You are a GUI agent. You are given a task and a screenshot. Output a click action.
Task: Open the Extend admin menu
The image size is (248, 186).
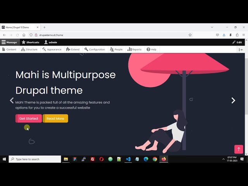click(73, 50)
